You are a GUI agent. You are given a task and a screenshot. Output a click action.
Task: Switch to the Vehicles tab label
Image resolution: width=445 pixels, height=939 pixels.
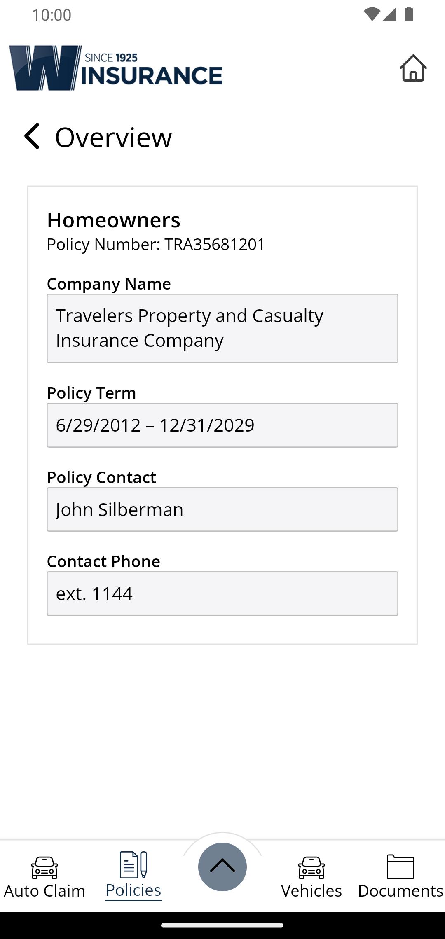pos(311,891)
